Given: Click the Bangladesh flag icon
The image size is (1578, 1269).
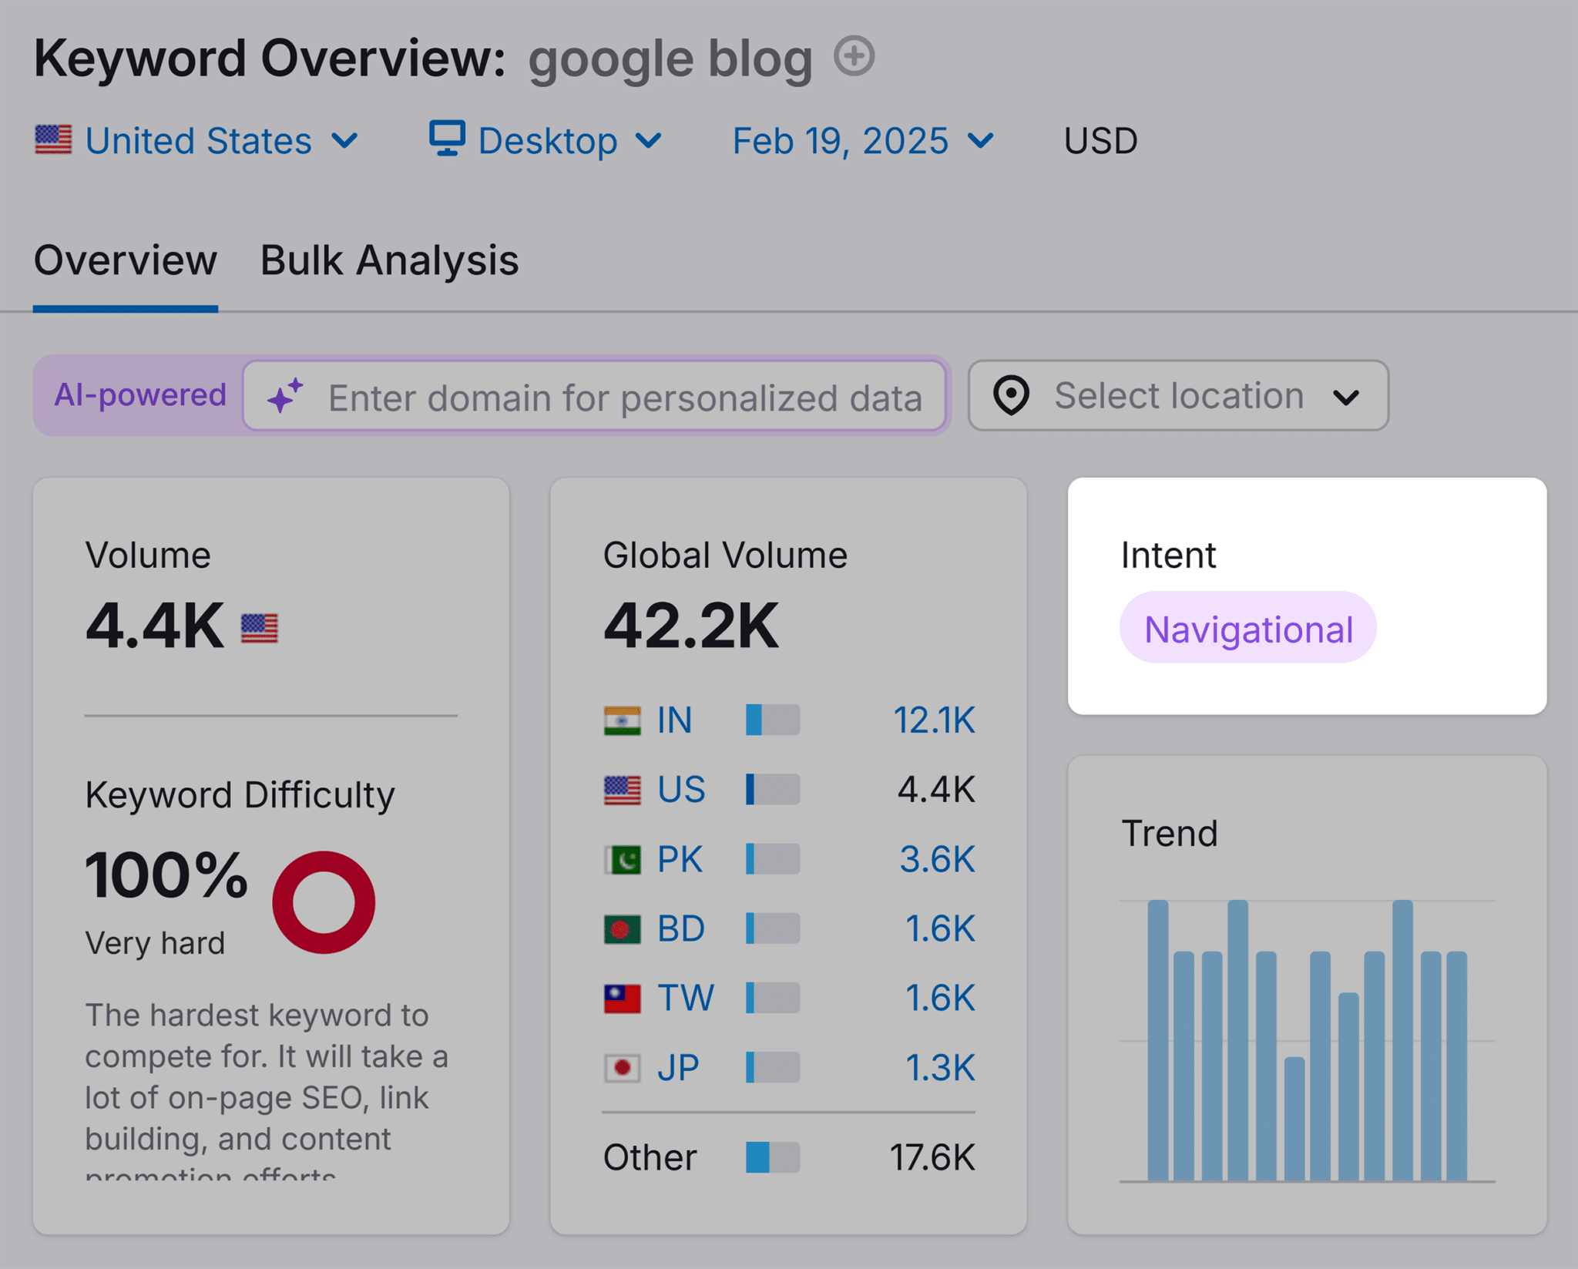Looking at the screenshot, I should click(623, 929).
